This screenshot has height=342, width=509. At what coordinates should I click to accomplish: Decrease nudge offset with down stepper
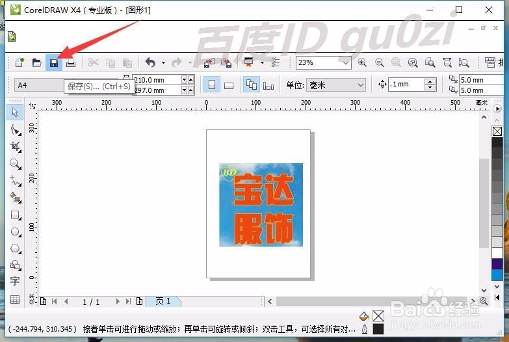430,88
